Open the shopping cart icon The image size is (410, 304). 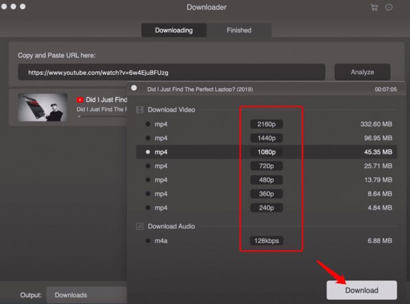pos(374,7)
